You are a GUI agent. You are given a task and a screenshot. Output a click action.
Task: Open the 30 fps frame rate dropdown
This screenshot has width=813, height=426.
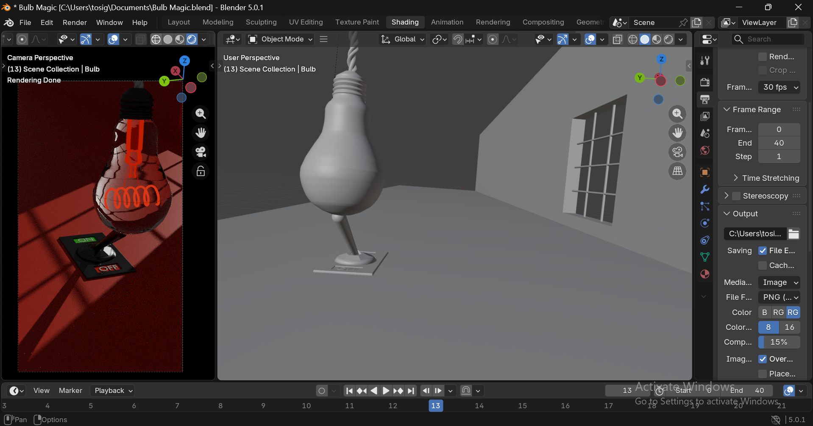779,87
